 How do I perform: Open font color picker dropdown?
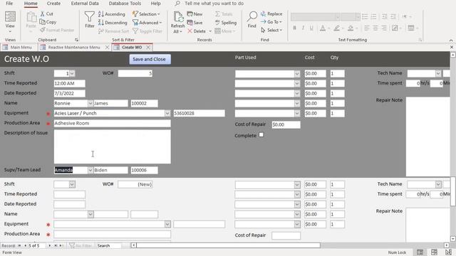329,28
